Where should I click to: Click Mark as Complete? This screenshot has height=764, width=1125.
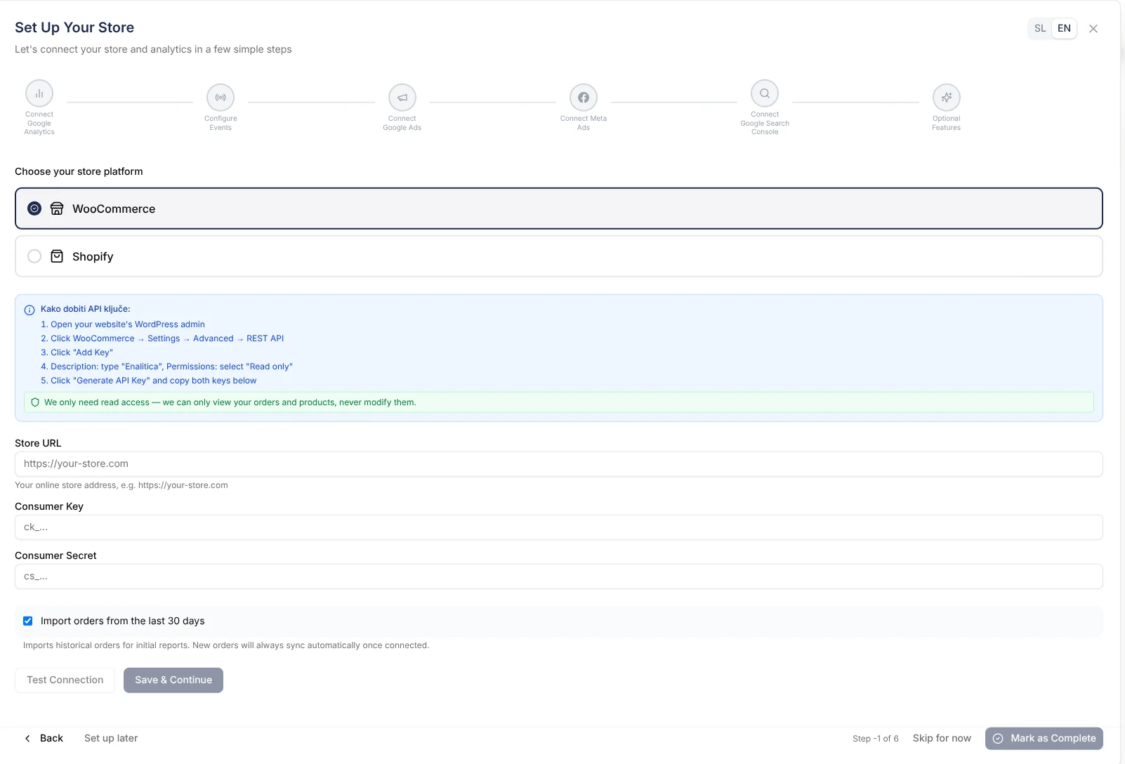[1044, 738]
